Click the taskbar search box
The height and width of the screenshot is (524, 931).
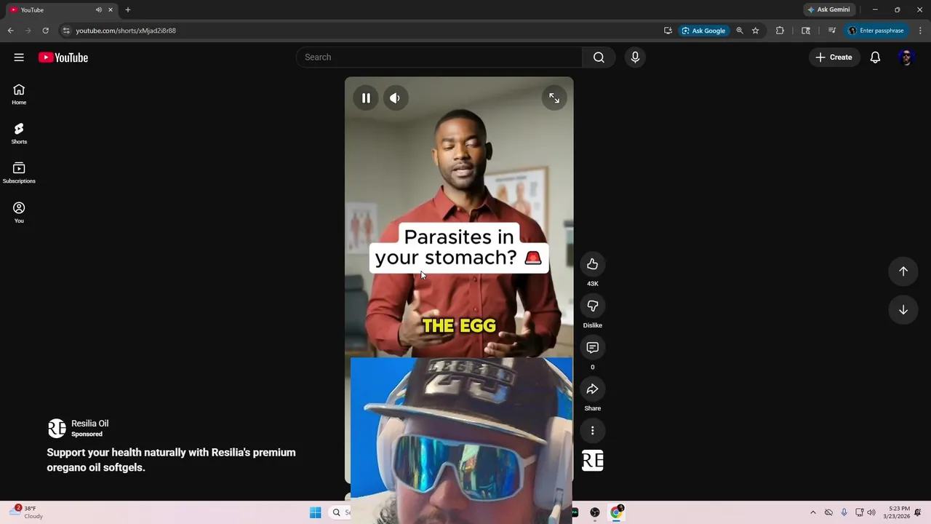pos(339,512)
